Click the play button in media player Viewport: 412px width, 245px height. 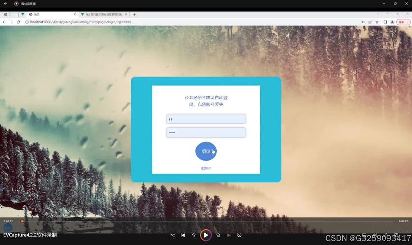coord(206,235)
